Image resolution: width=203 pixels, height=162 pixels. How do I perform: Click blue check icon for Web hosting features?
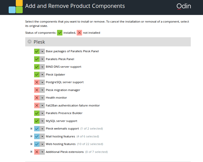(37, 144)
